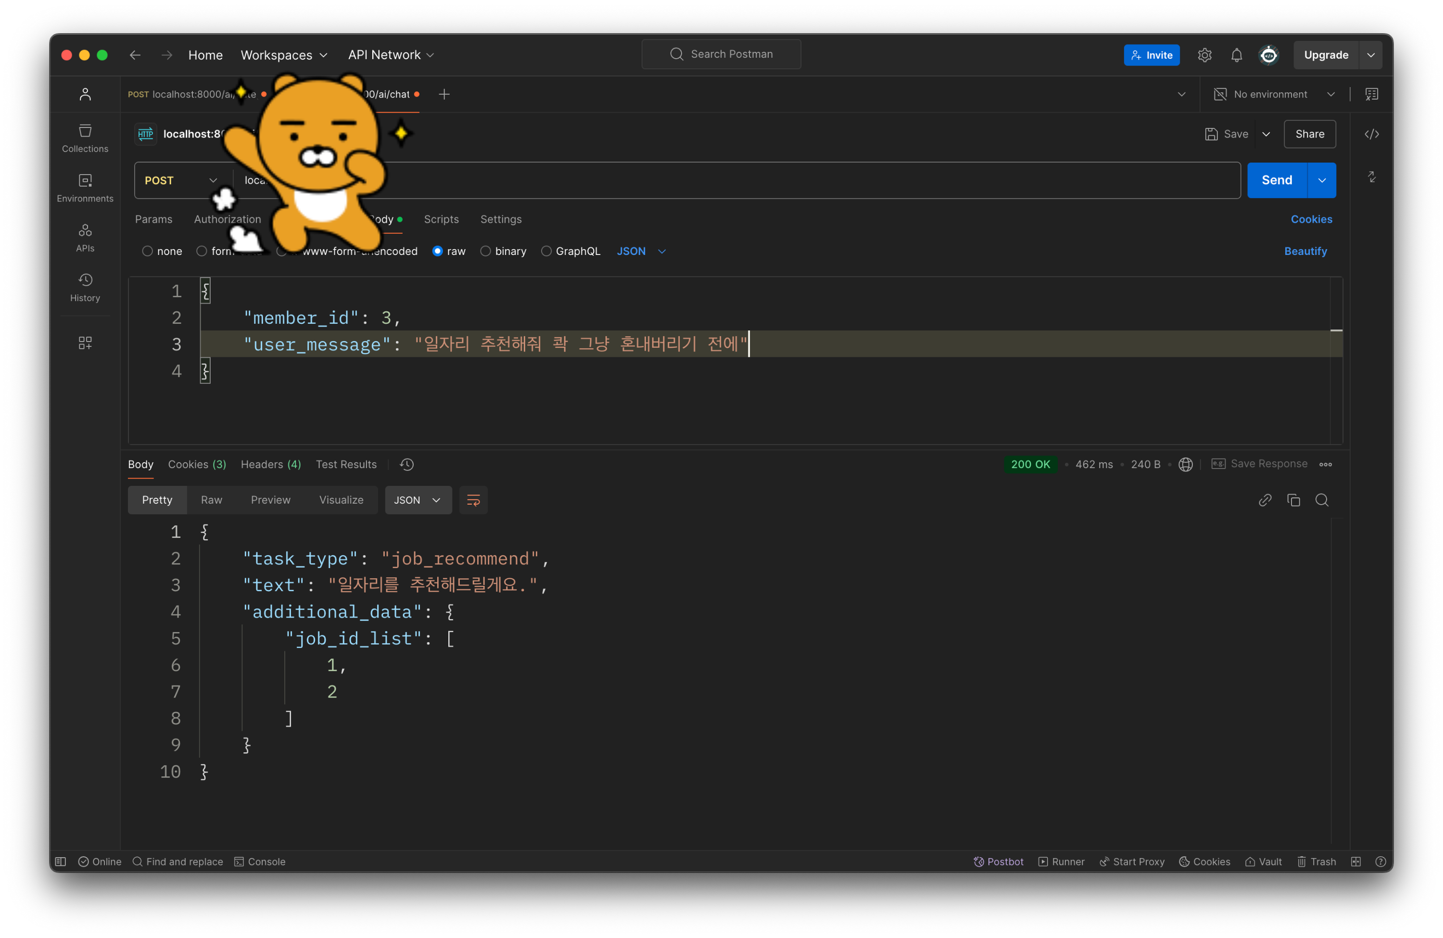
Task: Open the Send options arrow
Action: coord(1322,180)
